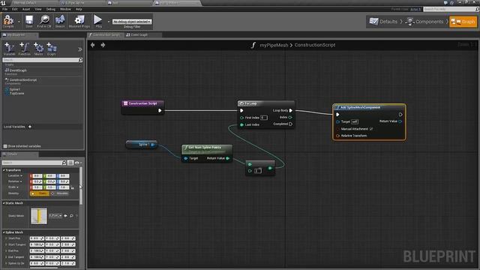This screenshot has height=270, width=480.
Task: Toggle Show inherited variables checkbox
Action: (5, 146)
